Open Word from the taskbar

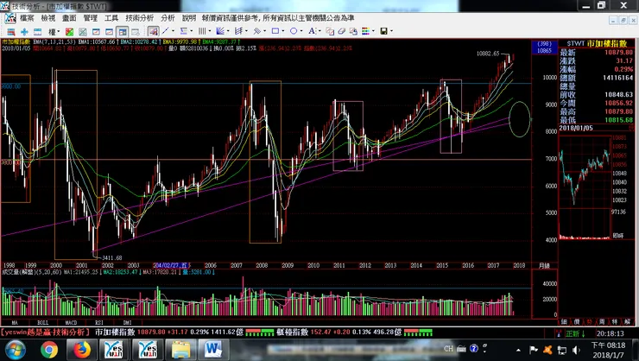click(x=212, y=350)
